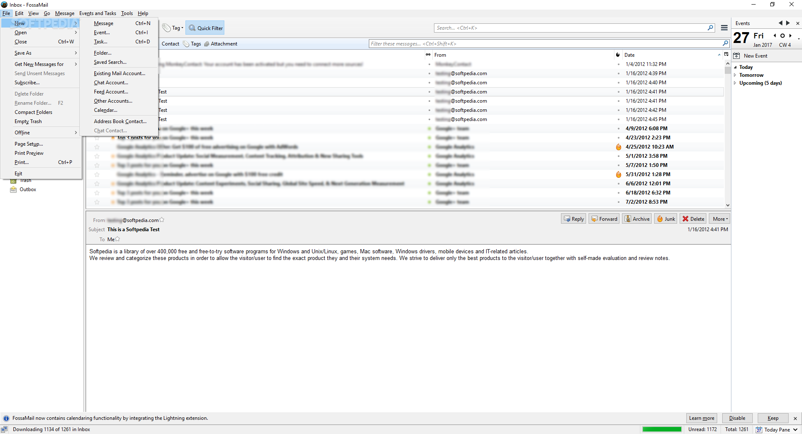
Task: Click junk flame icon on 4/25/2012 message
Action: [x=619, y=147]
